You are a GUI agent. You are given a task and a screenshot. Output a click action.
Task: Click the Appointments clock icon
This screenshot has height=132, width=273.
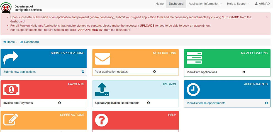point(193,89)
